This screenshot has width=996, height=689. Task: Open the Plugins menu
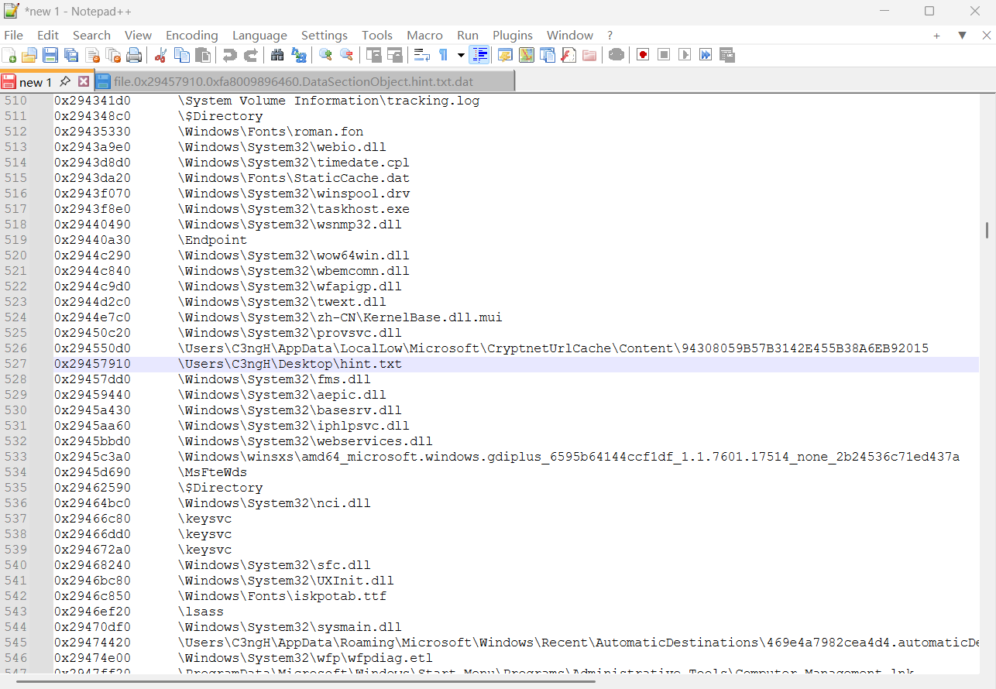point(512,36)
